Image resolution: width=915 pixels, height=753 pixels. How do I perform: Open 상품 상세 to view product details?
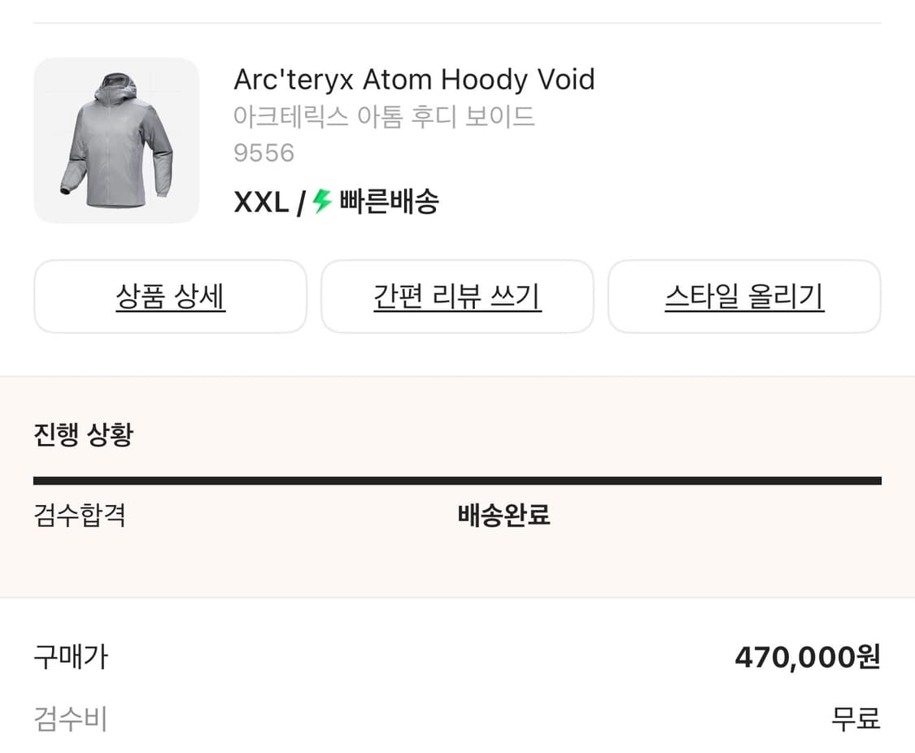coord(170,296)
